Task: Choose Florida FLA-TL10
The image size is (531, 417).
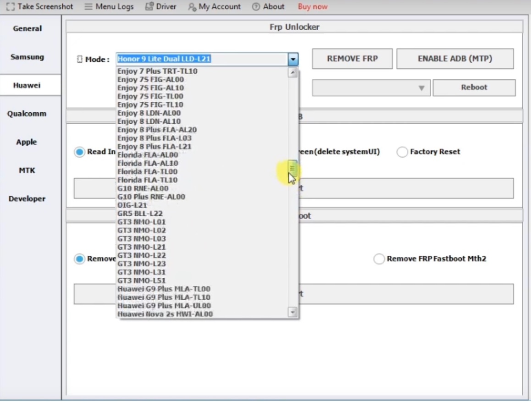Action: click(202, 180)
